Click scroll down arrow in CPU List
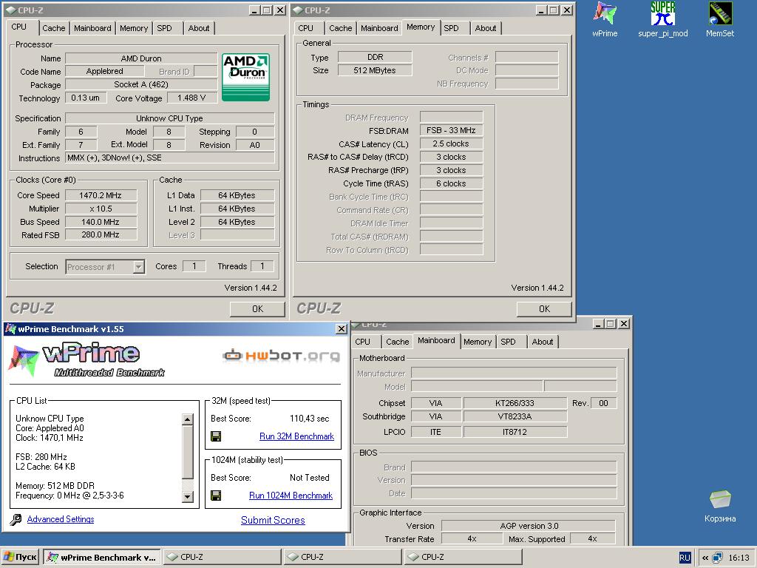The height and width of the screenshot is (568, 757). pyautogui.click(x=188, y=496)
